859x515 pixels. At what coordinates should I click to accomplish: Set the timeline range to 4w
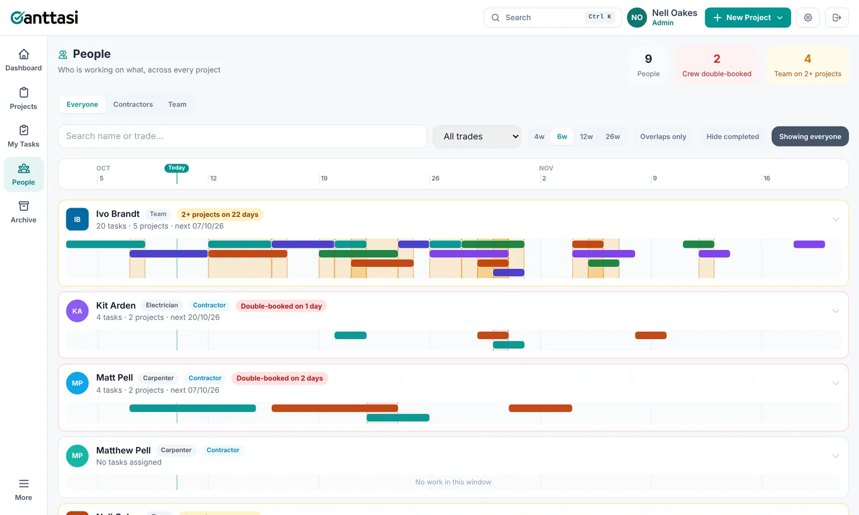540,137
